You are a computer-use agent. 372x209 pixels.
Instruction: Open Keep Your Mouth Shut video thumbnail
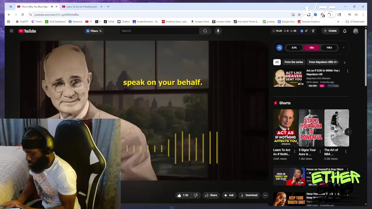click(289, 199)
